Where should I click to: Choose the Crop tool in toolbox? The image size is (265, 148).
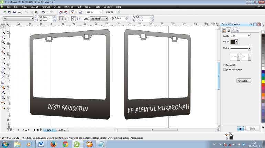(3, 37)
